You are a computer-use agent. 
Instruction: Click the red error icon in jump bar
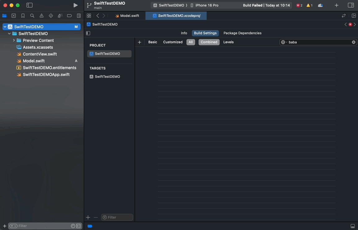(350, 24)
